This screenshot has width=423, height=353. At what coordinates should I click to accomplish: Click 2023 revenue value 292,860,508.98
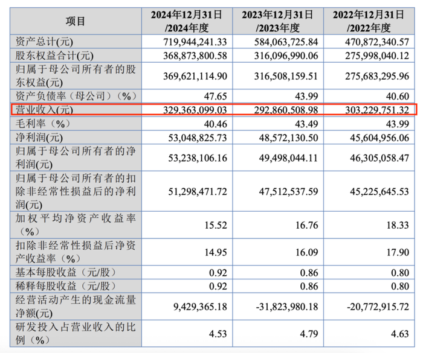click(x=286, y=110)
